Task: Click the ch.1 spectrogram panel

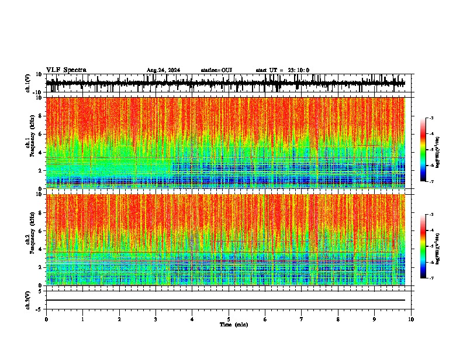Action: (x=226, y=143)
